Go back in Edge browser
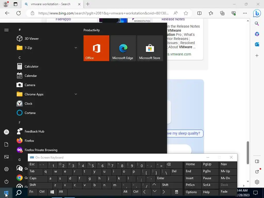 pyautogui.click(x=7, y=13)
